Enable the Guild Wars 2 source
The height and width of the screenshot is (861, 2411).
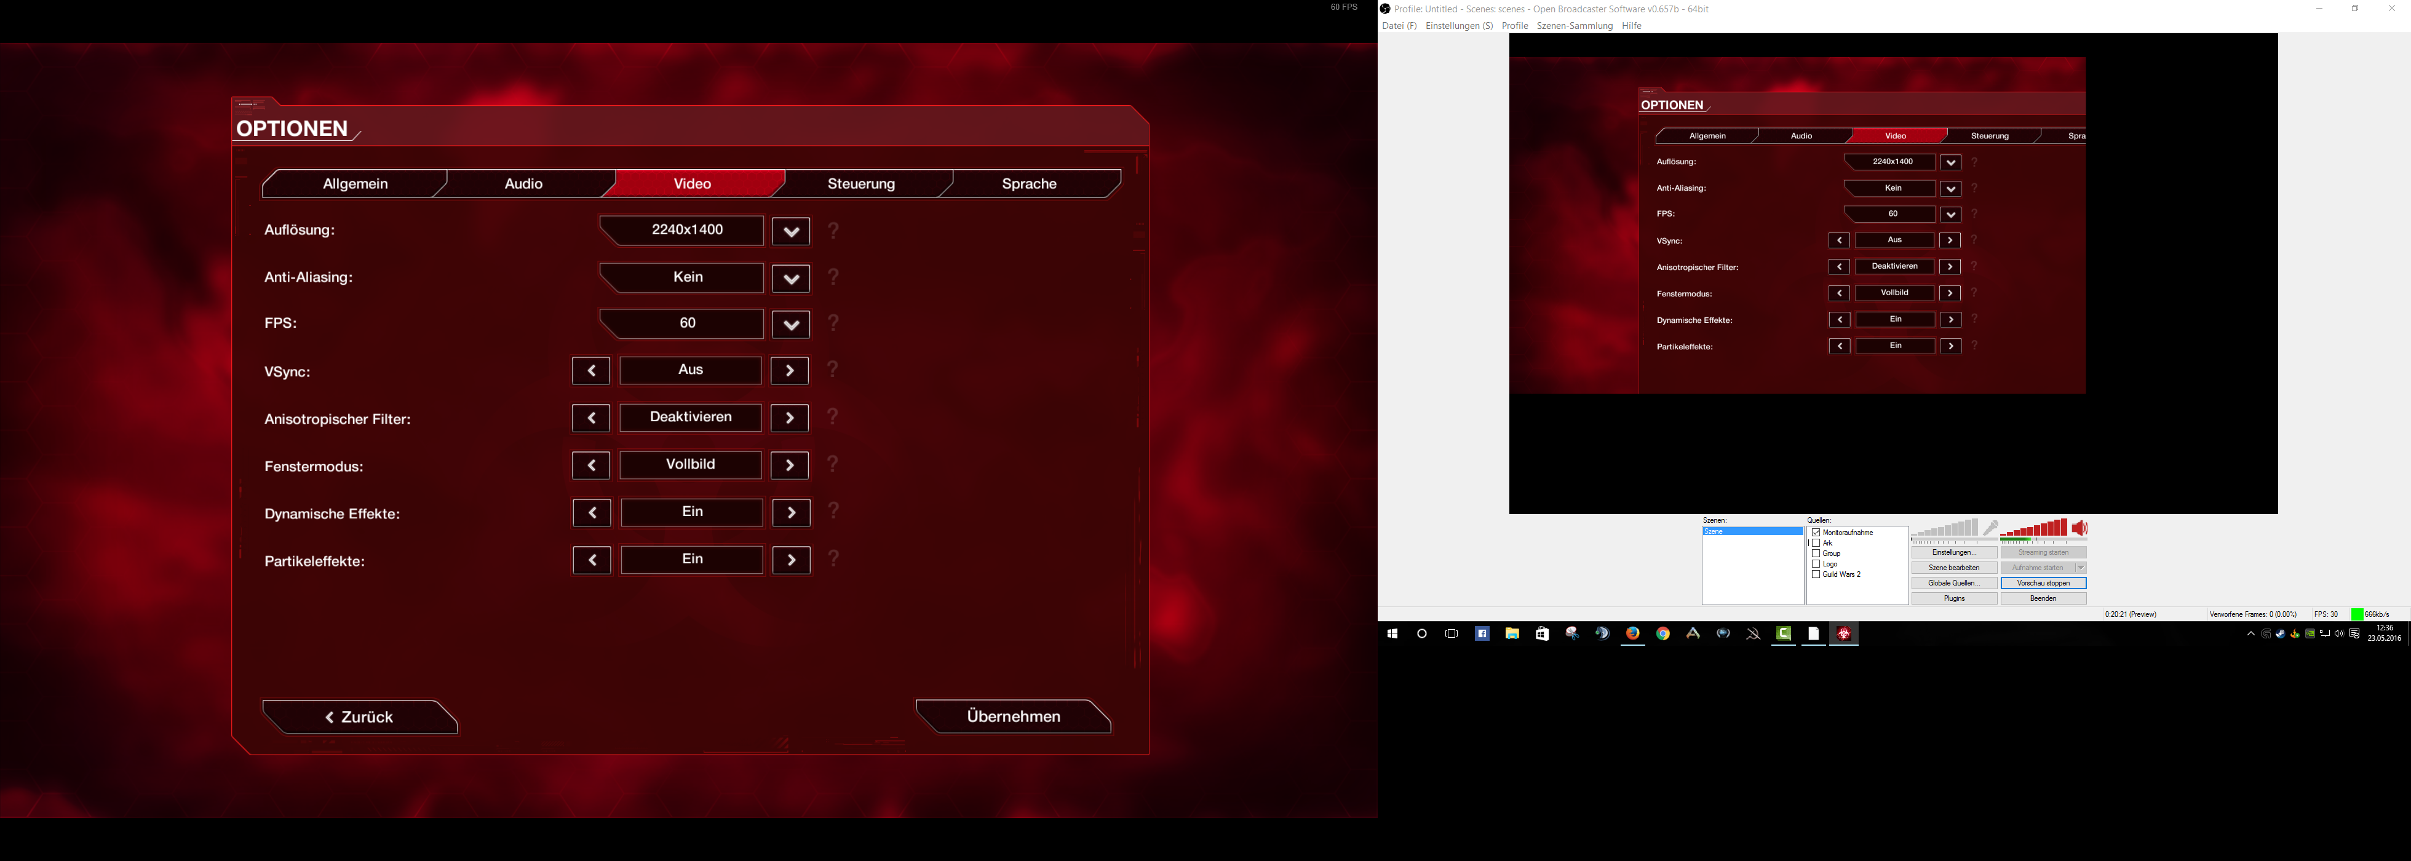point(1816,574)
